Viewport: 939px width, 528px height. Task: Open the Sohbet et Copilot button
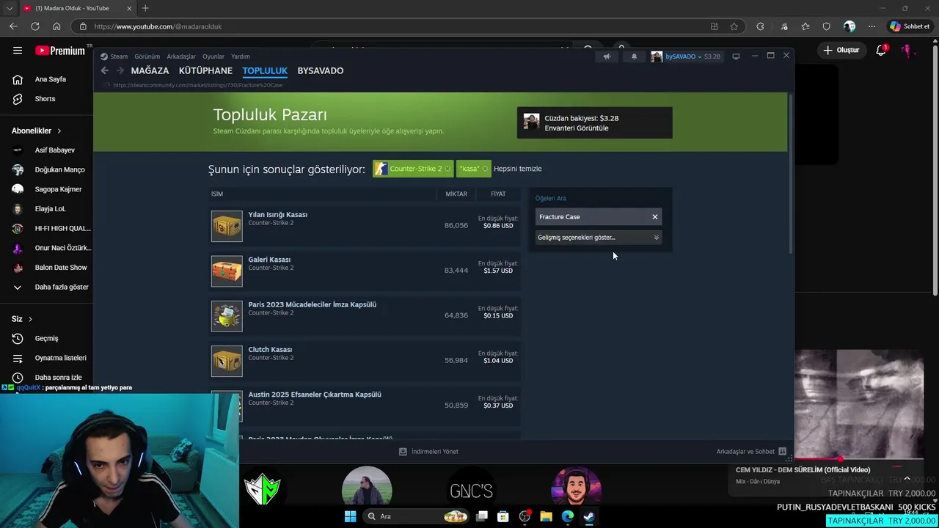910,26
